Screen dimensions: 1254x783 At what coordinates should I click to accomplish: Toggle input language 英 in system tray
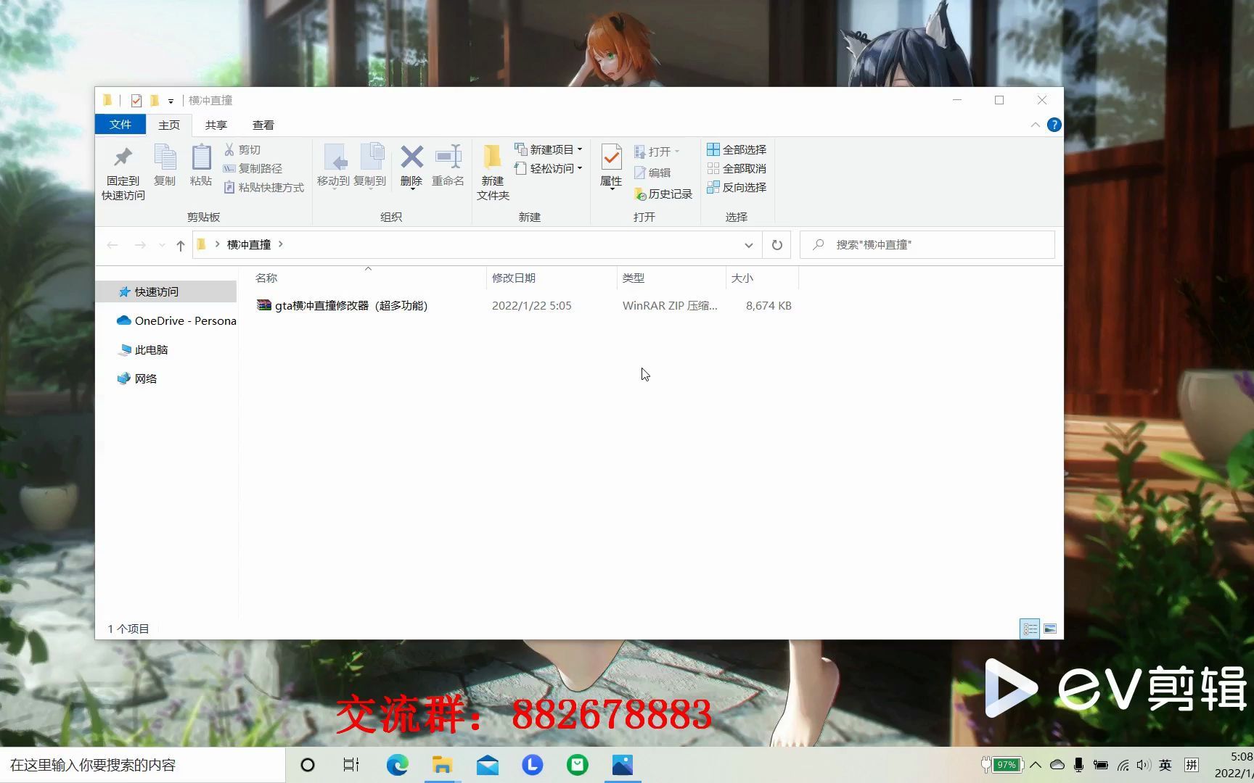(1165, 765)
